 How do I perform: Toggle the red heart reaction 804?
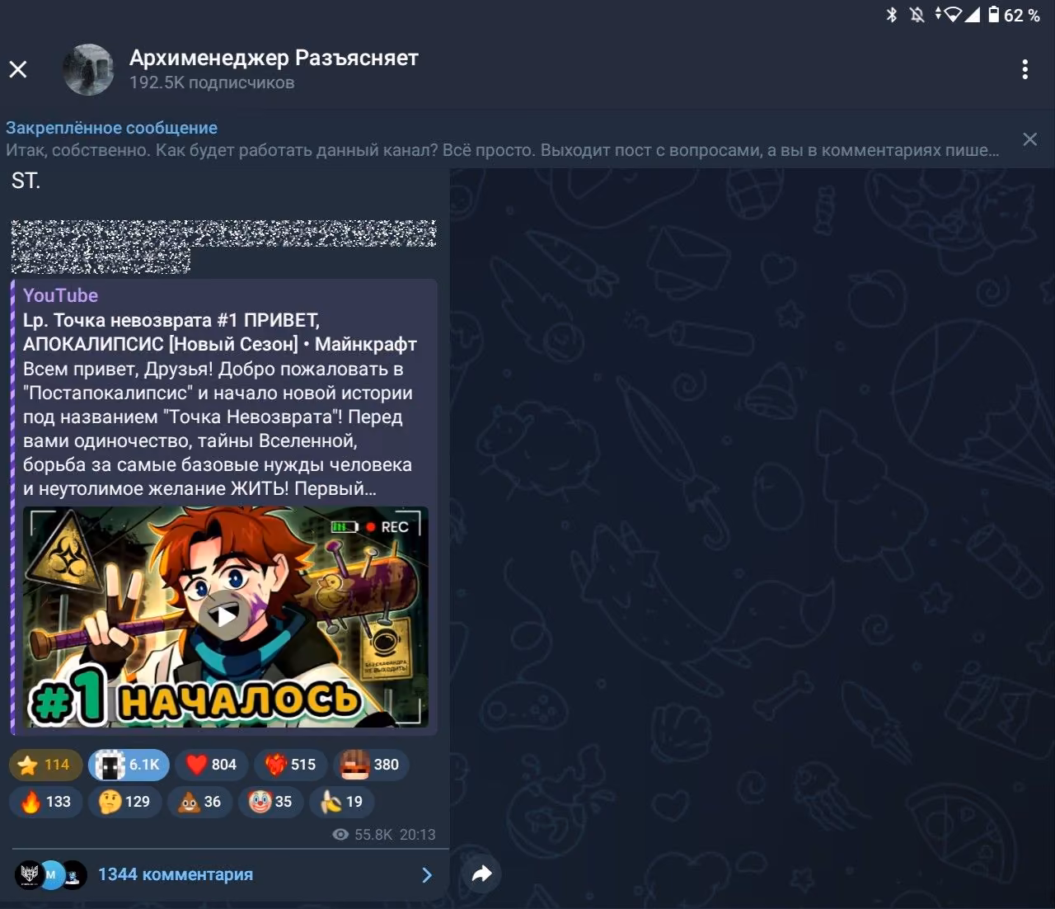pyautogui.click(x=211, y=765)
